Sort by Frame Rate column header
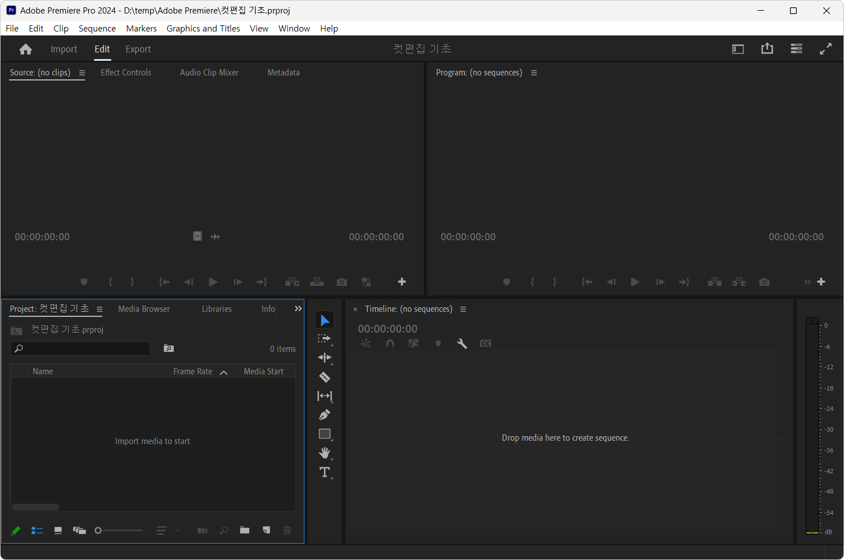This screenshot has width=844, height=560. point(193,371)
